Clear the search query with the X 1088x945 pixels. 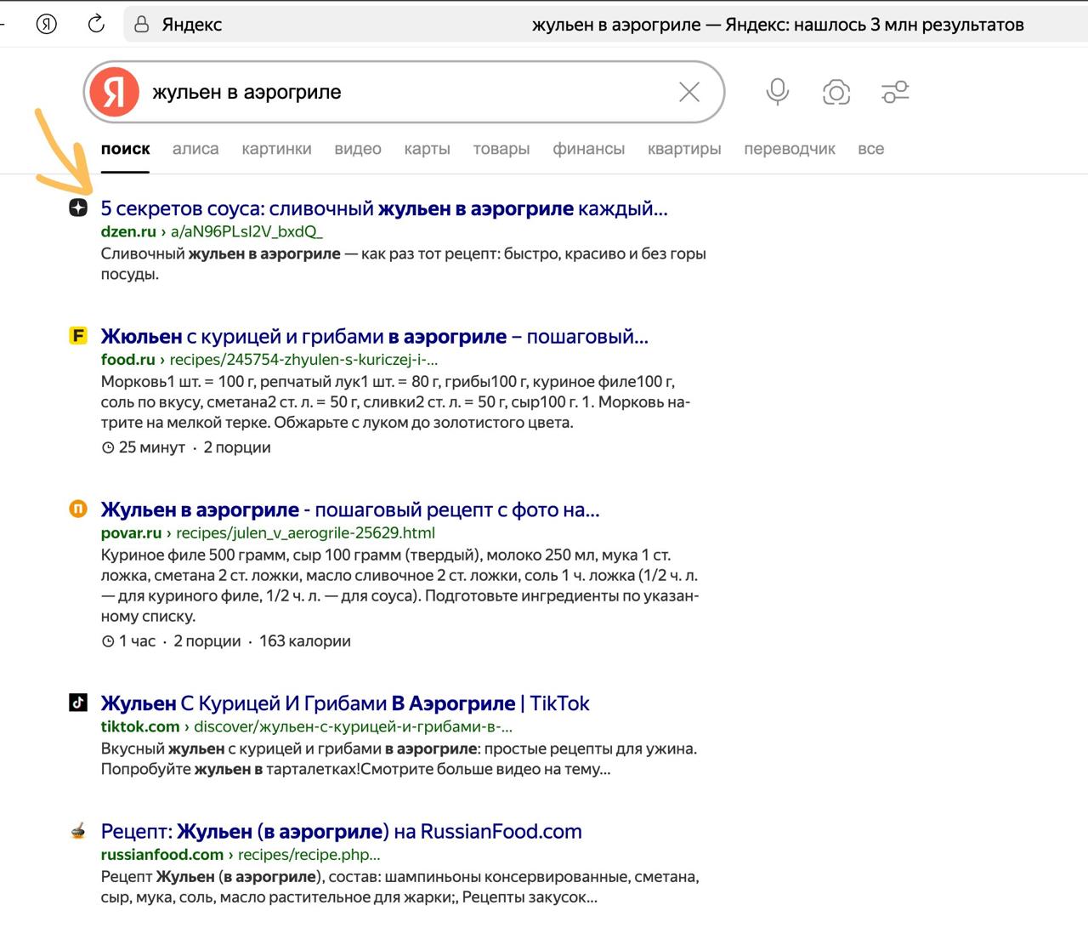click(689, 92)
